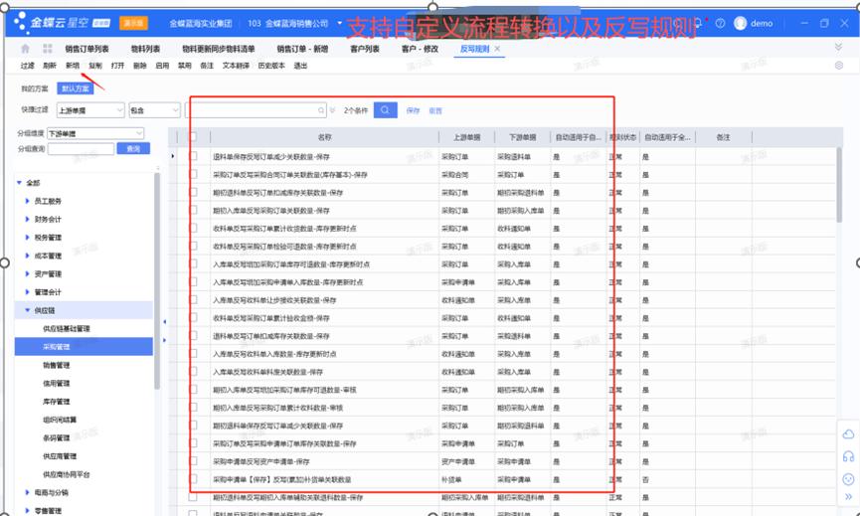860x516 pixels.
Task: Expand 成本管理 tree node
Action: point(27,256)
